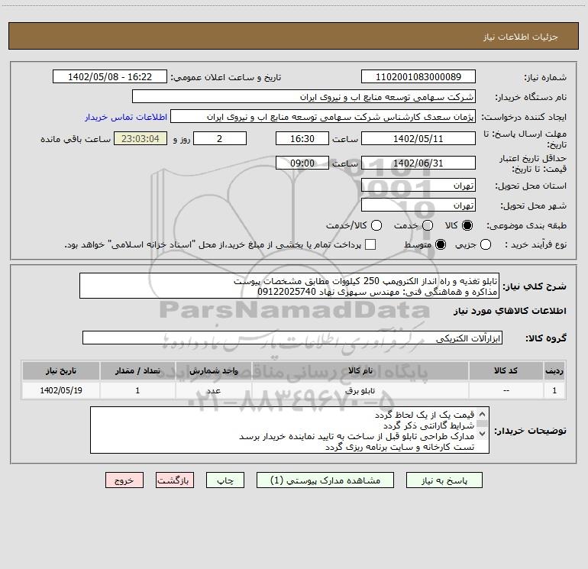
Task: Click the request number field 1102001083000089
Action: tap(418, 77)
